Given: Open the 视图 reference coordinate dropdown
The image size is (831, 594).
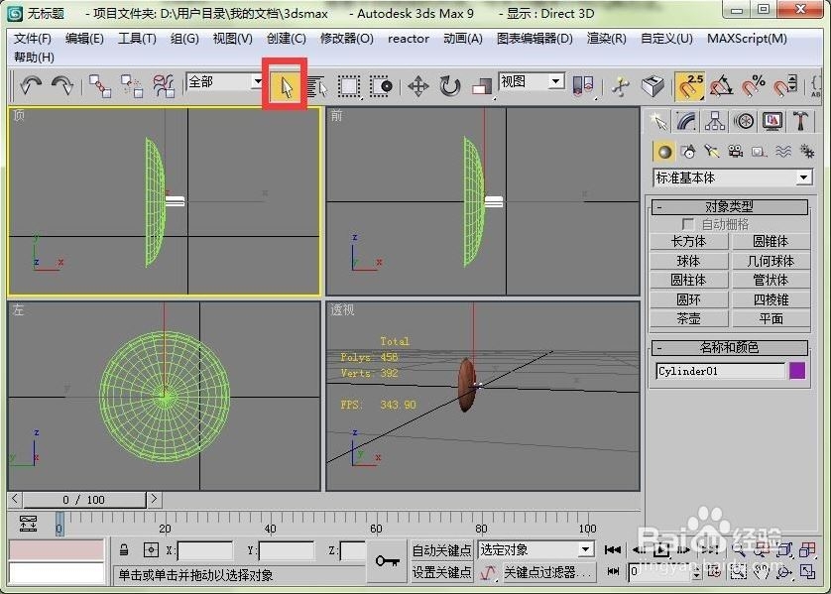Looking at the screenshot, I should pyautogui.click(x=555, y=81).
